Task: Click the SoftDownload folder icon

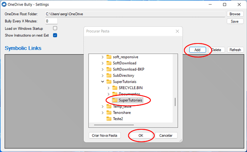Action: (x=109, y=63)
